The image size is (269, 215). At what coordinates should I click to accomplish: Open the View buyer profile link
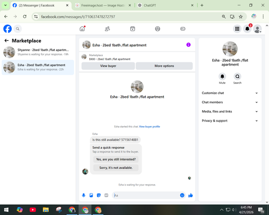click(150, 127)
